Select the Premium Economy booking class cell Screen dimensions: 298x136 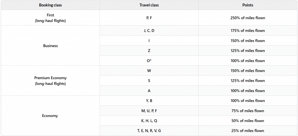pyautogui.click(x=50, y=81)
